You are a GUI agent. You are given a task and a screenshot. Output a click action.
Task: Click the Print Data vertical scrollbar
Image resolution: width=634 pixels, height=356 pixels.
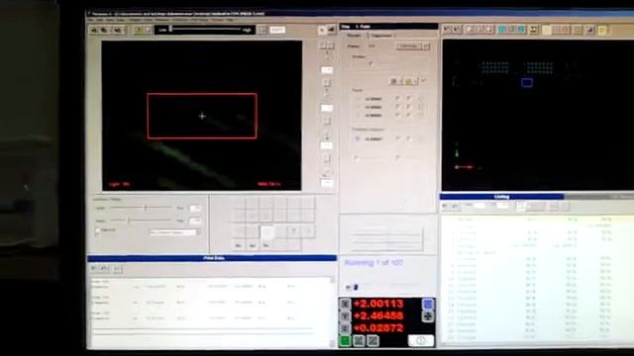pos(333,312)
